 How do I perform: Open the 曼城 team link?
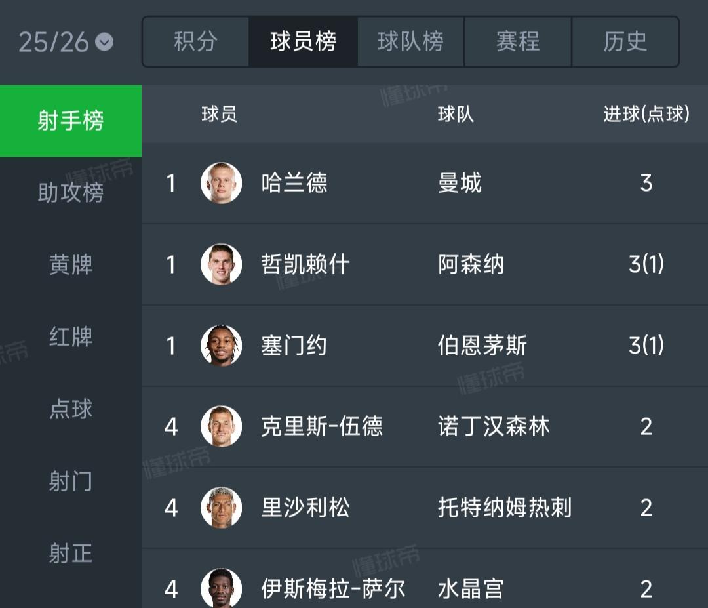[460, 183]
